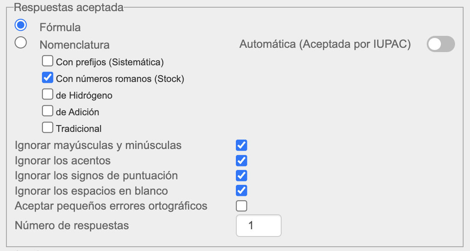Select the Fórmula radio button
The height and width of the screenshot is (251, 470).
coord(21,25)
